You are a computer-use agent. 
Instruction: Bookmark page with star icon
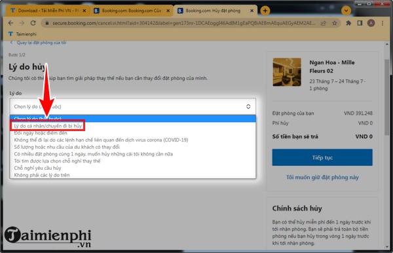tap(334, 23)
